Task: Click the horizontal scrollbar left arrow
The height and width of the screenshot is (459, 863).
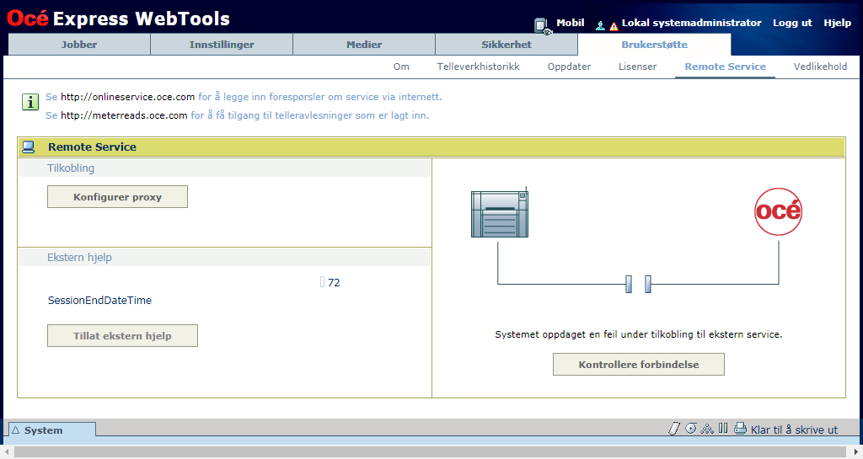Action: pos(7,452)
